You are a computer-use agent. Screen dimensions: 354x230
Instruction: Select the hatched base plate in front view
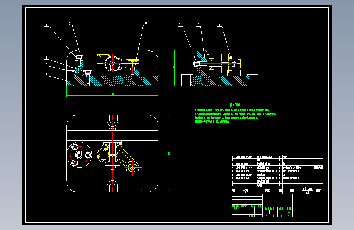(112, 81)
